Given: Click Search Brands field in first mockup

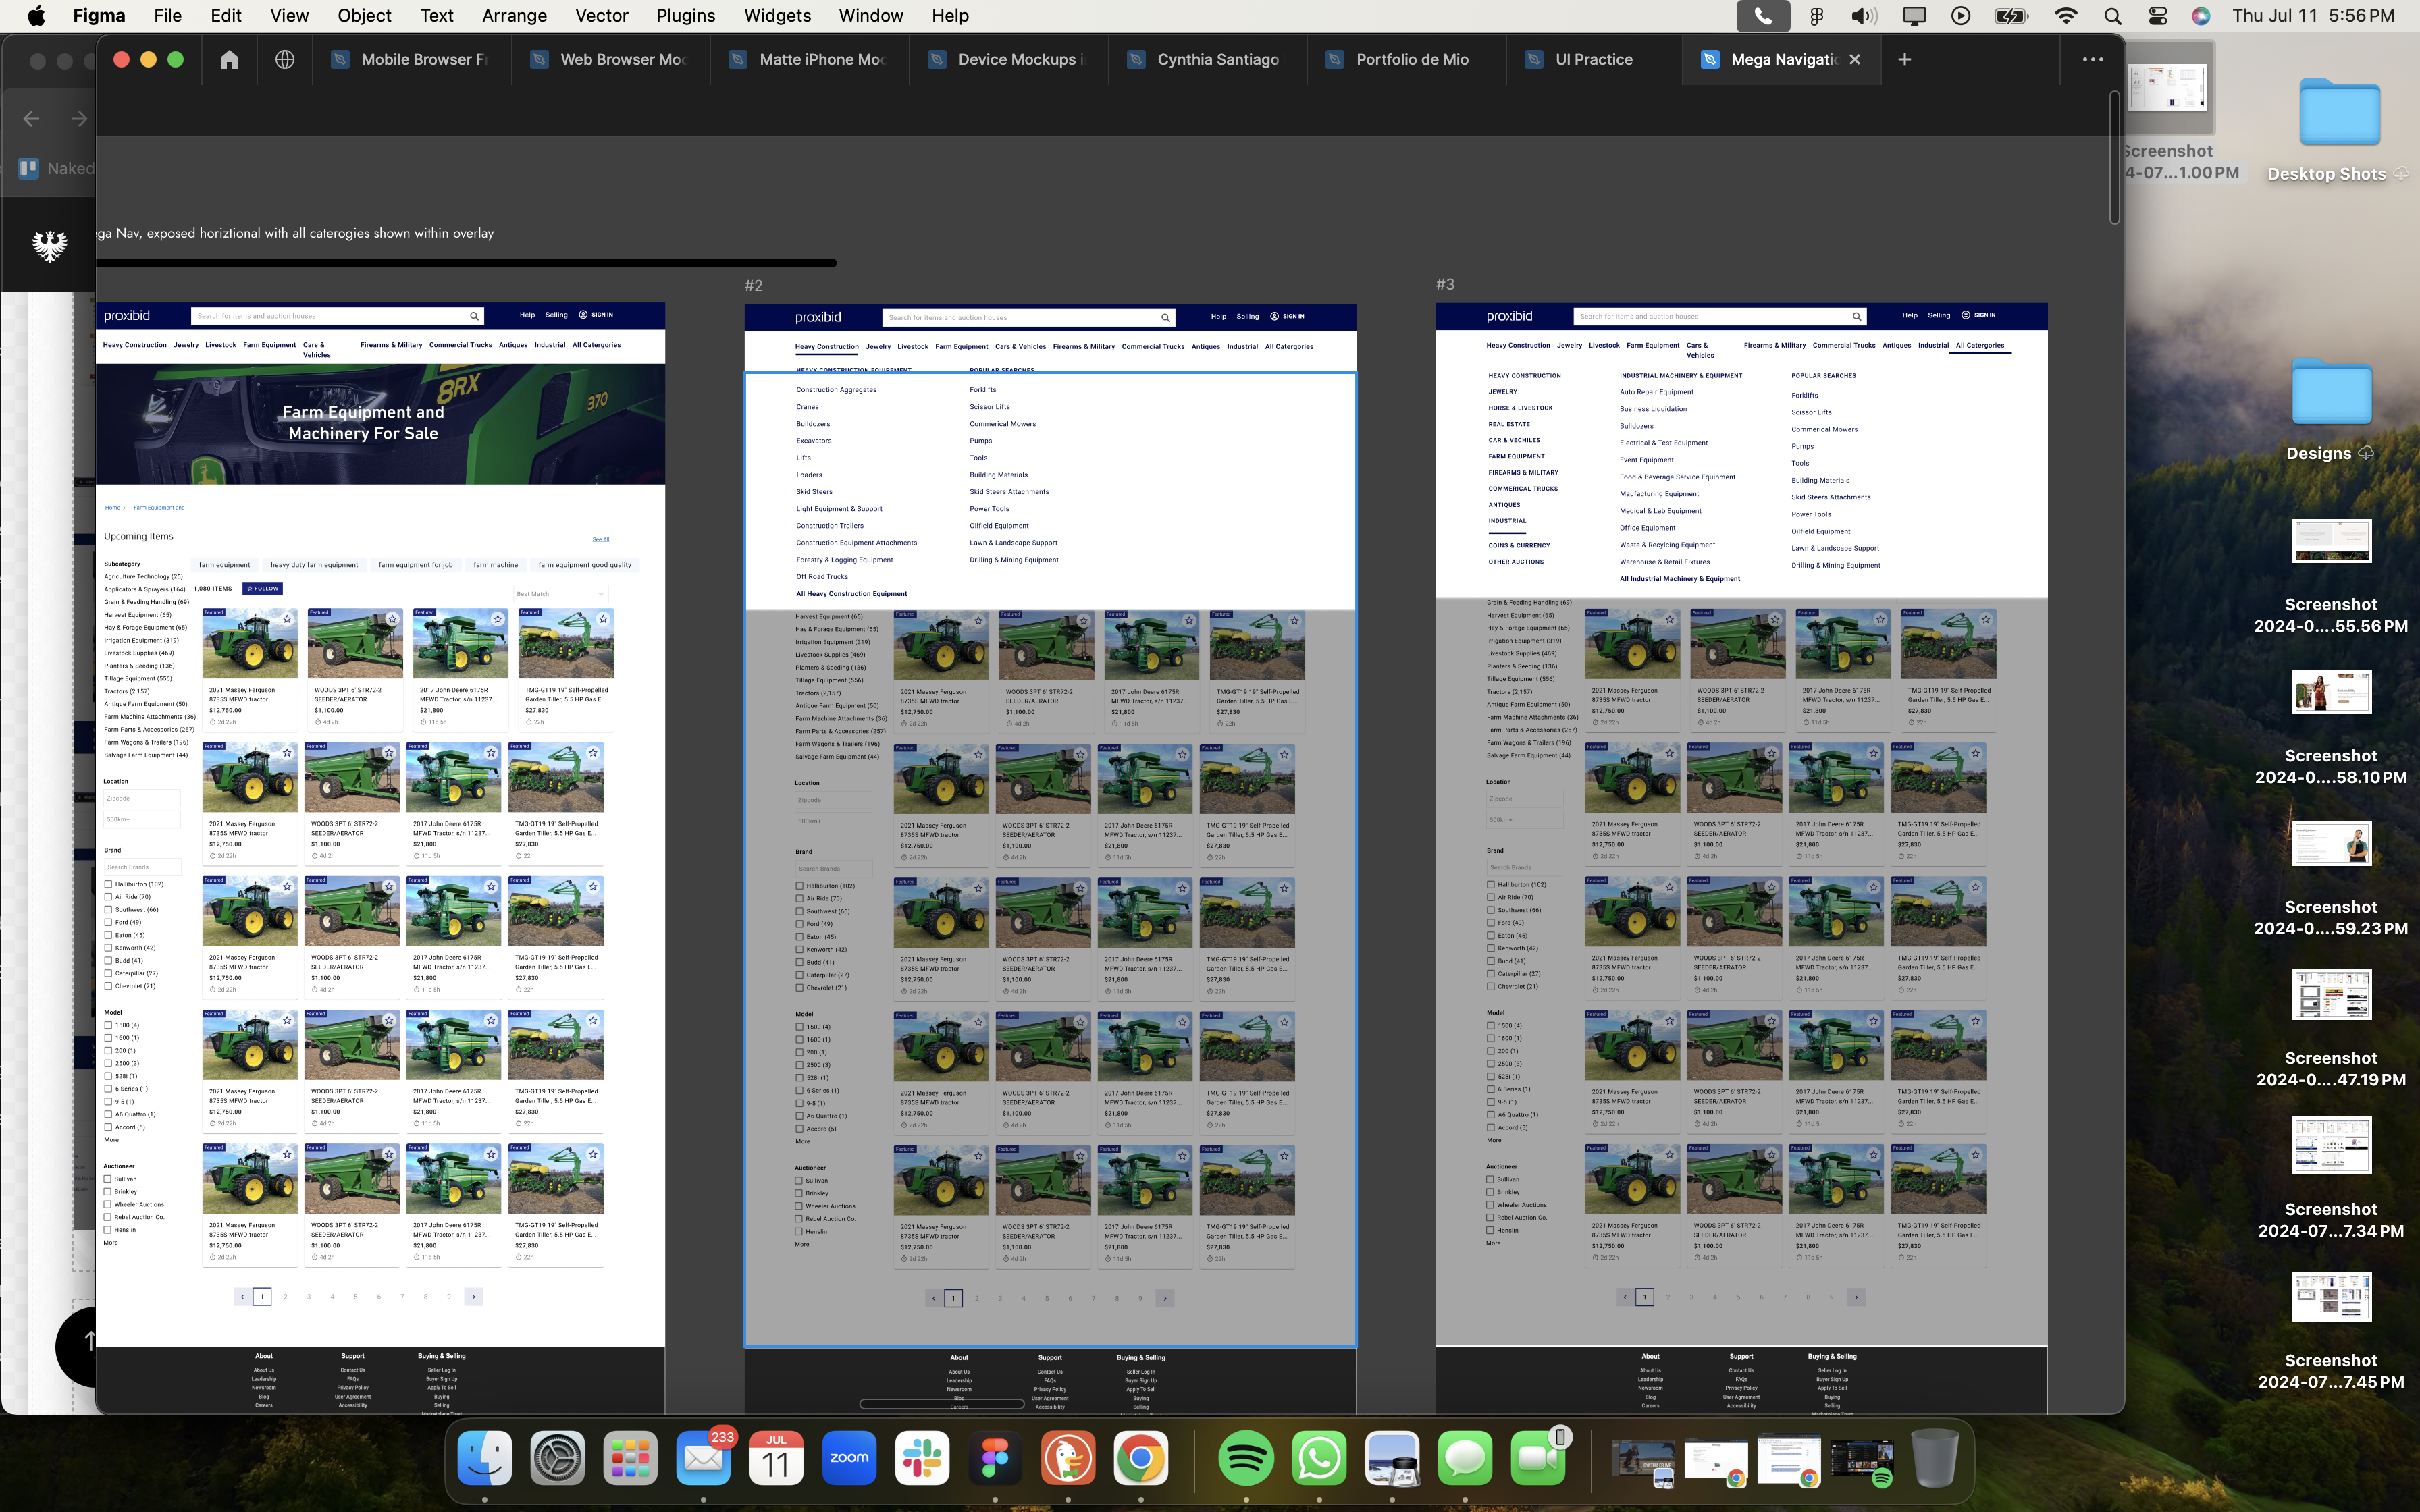Looking at the screenshot, I should point(142,867).
